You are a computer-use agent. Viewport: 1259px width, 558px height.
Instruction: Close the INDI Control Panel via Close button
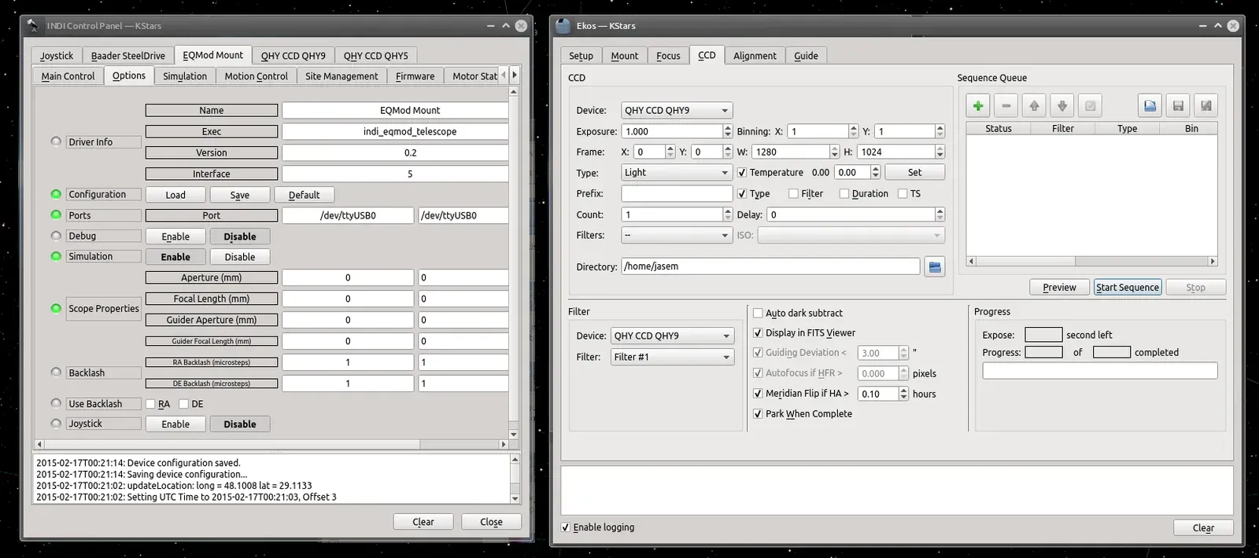click(491, 522)
